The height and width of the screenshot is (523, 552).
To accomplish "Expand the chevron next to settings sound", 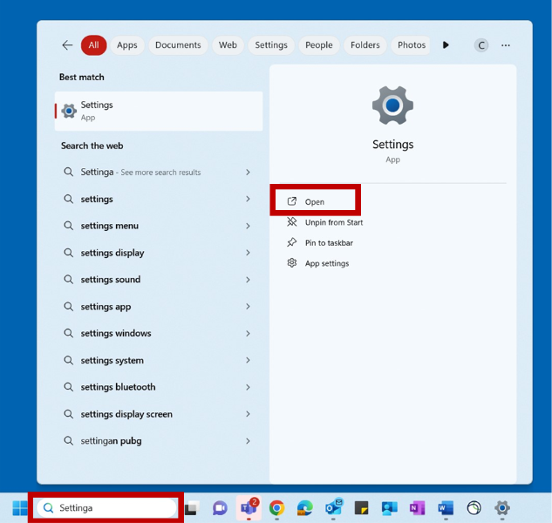I will tap(248, 280).
